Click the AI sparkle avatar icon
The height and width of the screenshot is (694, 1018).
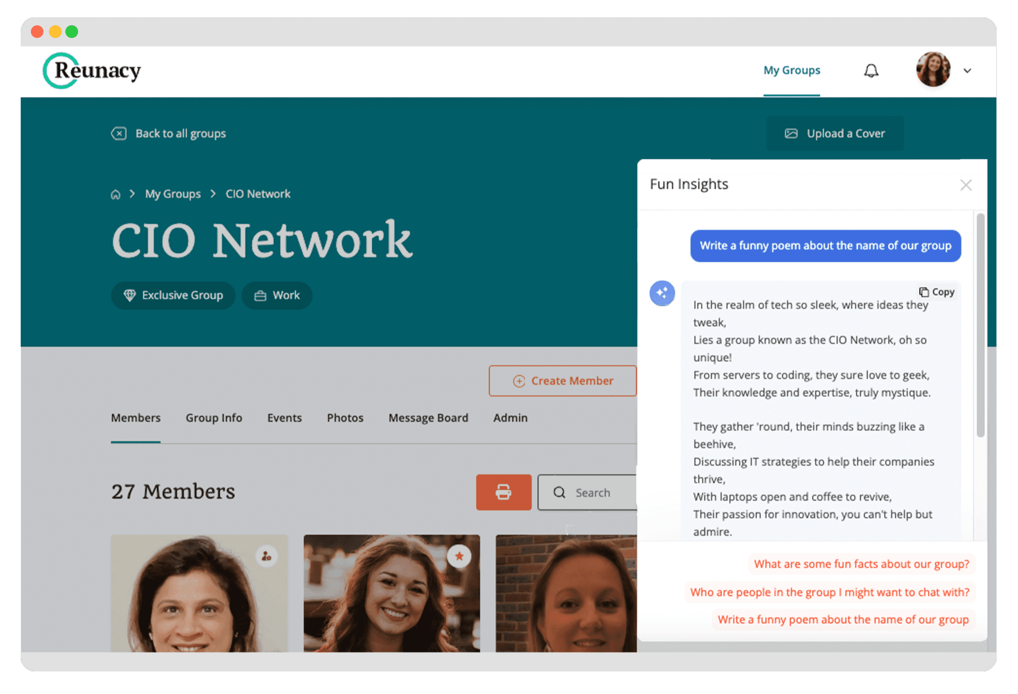[662, 293]
